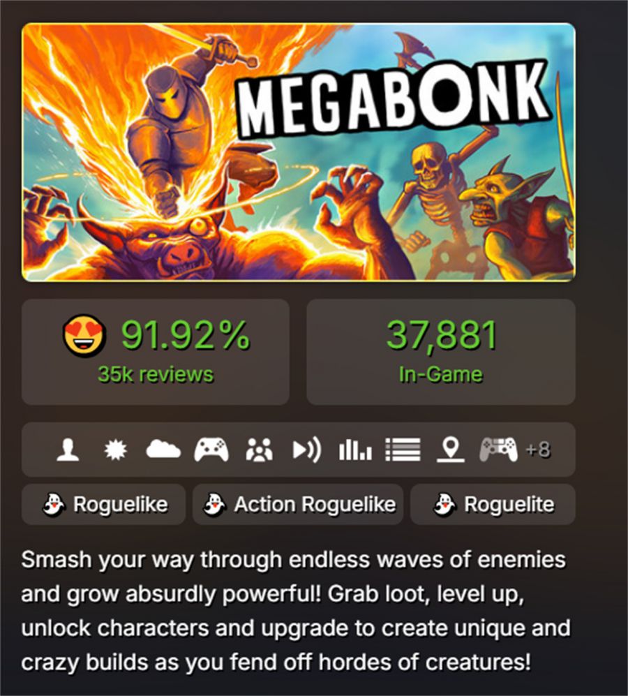Open the Action Roguelike tag
This screenshot has width=628, height=696.
point(298,504)
